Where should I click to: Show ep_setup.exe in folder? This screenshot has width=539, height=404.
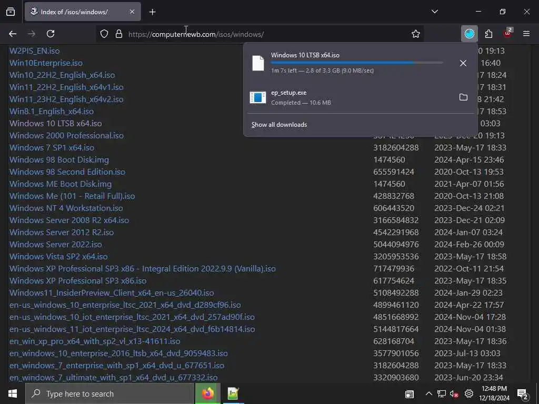[463, 97]
